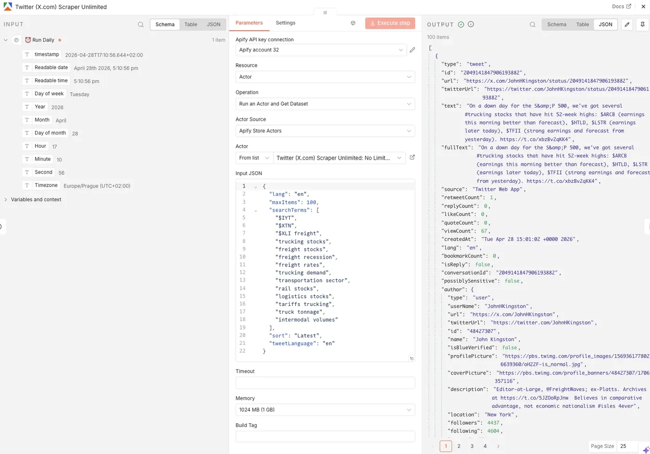The width and height of the screenshot is (650, 454).
Task: Open the selected Actor in a new tab
Action: click(x=412, y=157)
